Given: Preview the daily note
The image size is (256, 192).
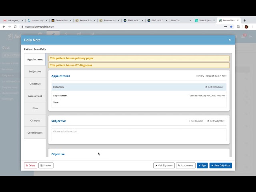Looking at the screenshot, I should pos(46,165).
